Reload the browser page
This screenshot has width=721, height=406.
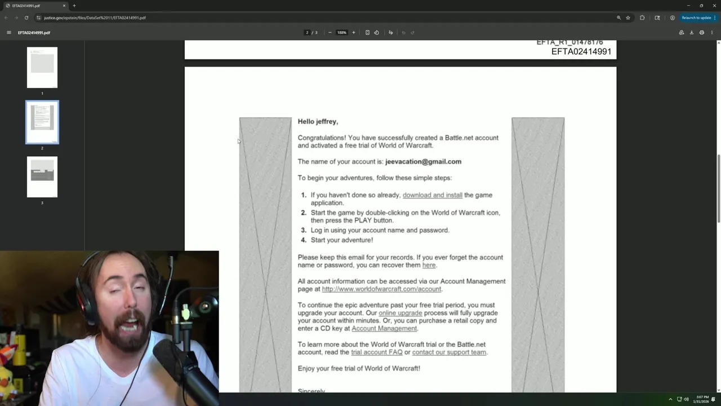pyautogui.click(x=26, y=17)
